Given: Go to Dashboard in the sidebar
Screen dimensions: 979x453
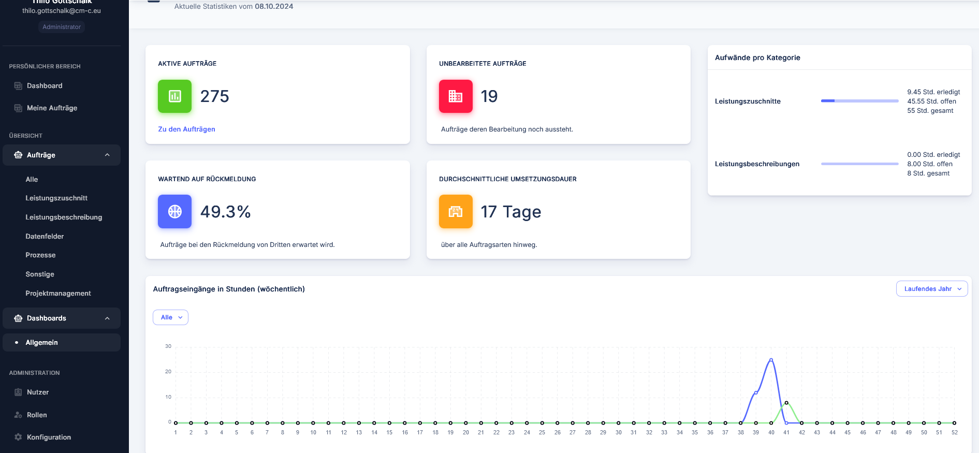Looking at the screenshot, I should pyautogui.click(x=45, y=86).
